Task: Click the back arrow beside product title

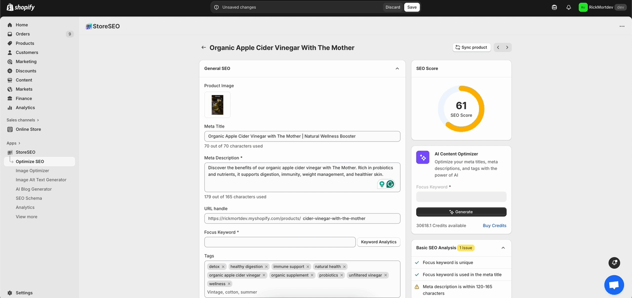Action: (203, 48)
